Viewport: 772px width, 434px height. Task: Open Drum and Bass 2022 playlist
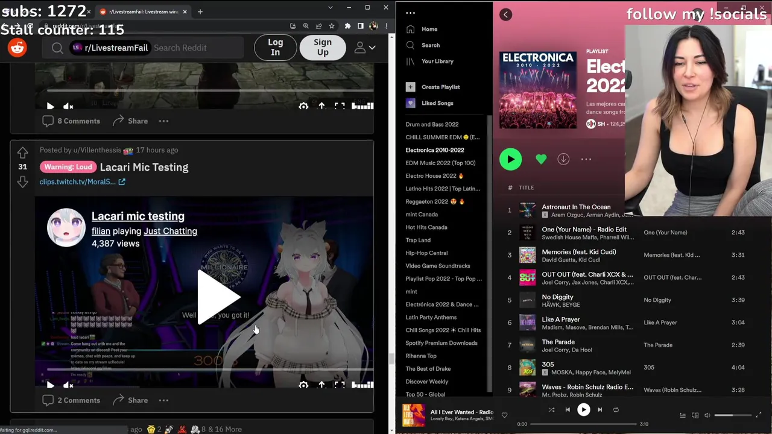432,124
